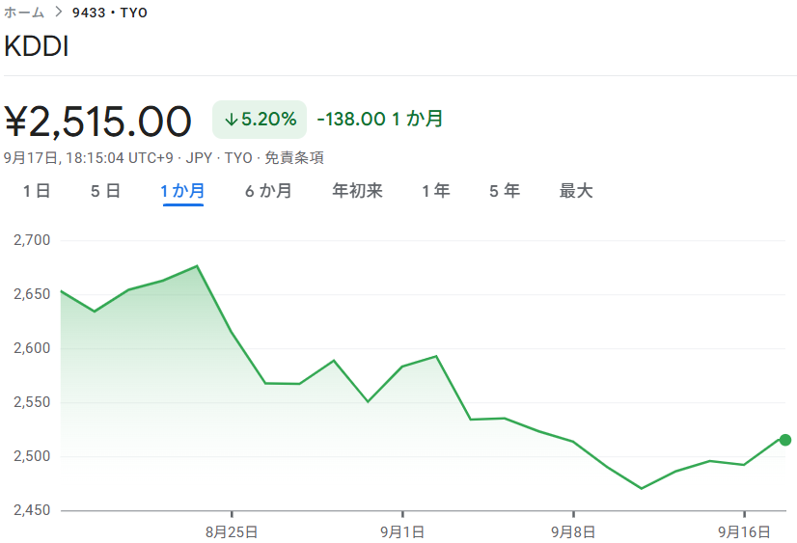Show the 5年 chart range
797x543 pixels.
click(505, 191)
